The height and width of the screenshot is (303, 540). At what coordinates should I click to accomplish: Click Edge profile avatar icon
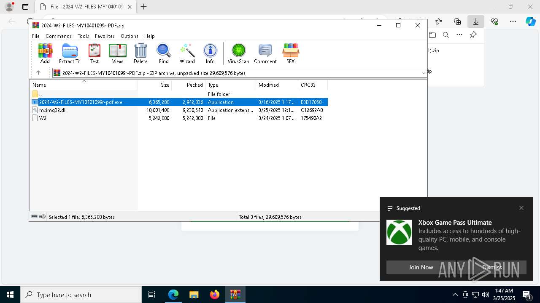point(9,7)
